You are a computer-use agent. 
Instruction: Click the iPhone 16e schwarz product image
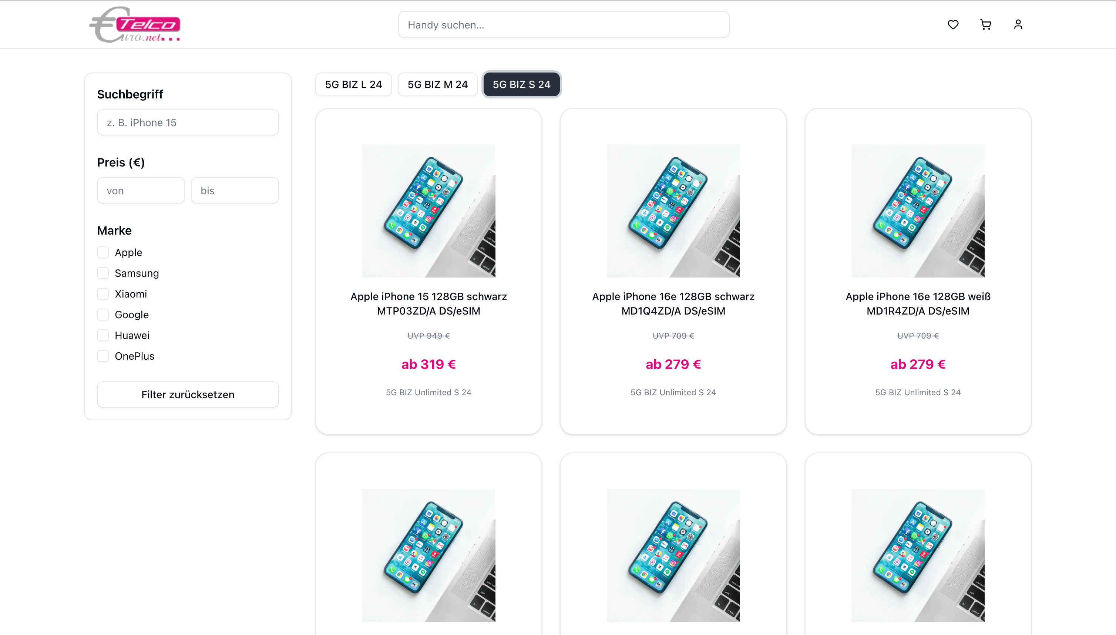click(x=673, y=211)
